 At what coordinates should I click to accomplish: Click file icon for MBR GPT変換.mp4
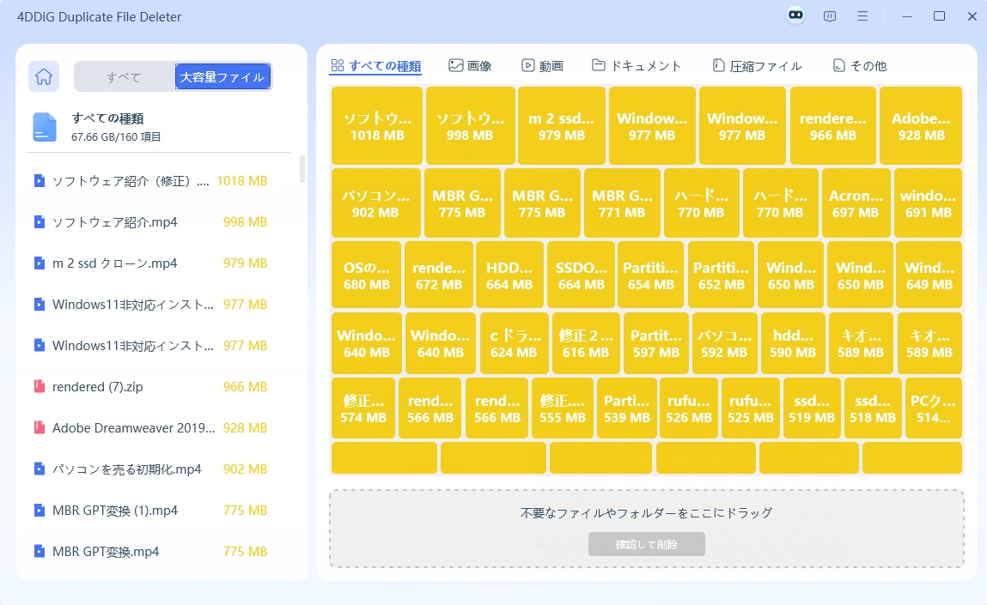[39, 552]
